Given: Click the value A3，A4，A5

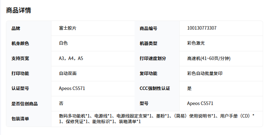Looking at the screenshot, I should click(x=71, y=58).
